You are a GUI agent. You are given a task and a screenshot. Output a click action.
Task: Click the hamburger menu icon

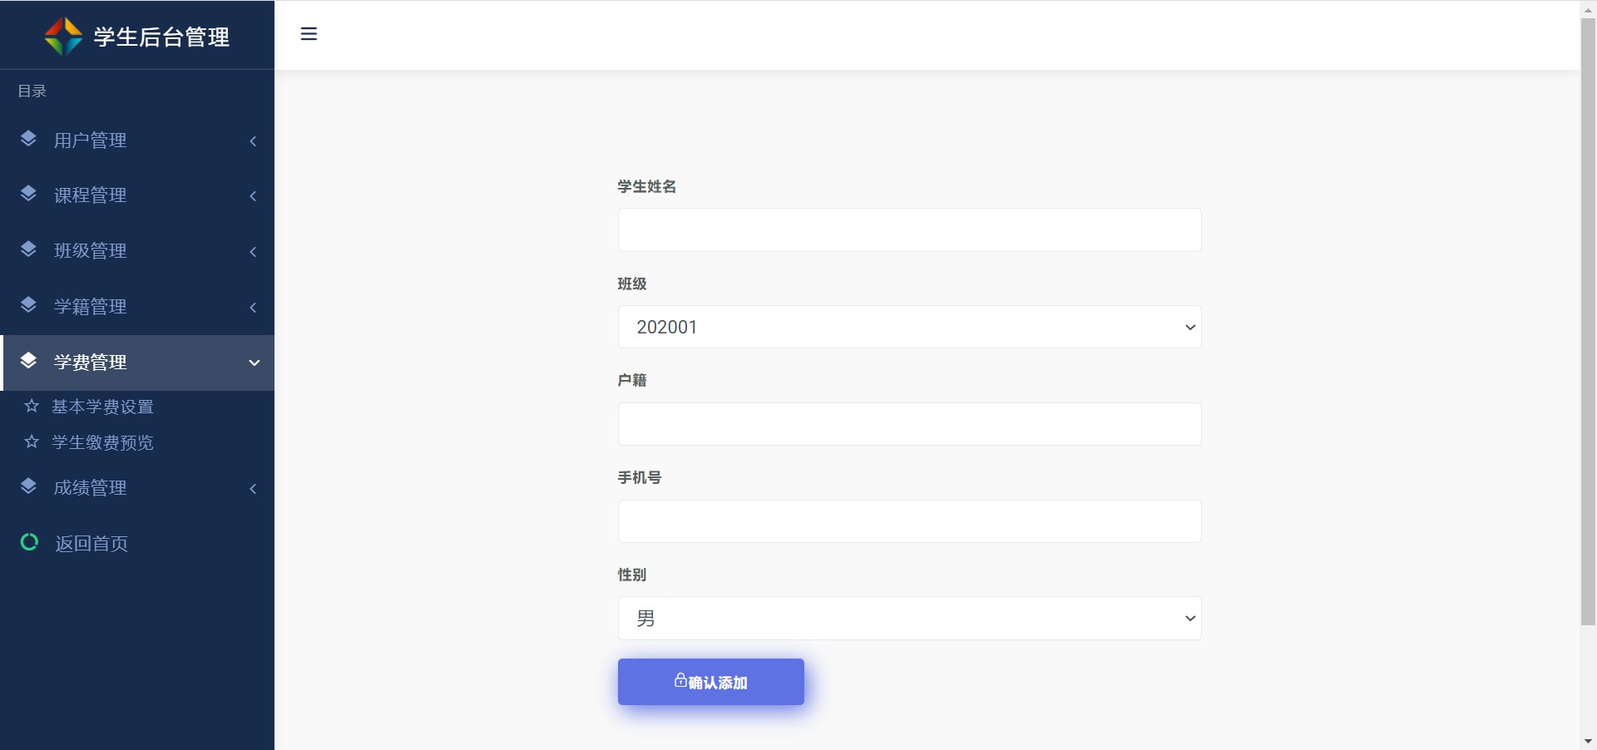[x=309, y=34]
